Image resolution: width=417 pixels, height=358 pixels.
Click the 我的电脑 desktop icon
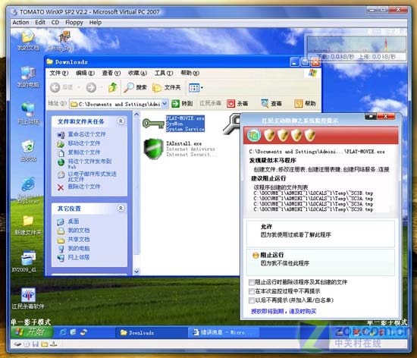29,77
